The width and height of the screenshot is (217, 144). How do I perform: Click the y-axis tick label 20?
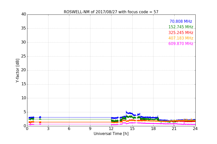24,70
